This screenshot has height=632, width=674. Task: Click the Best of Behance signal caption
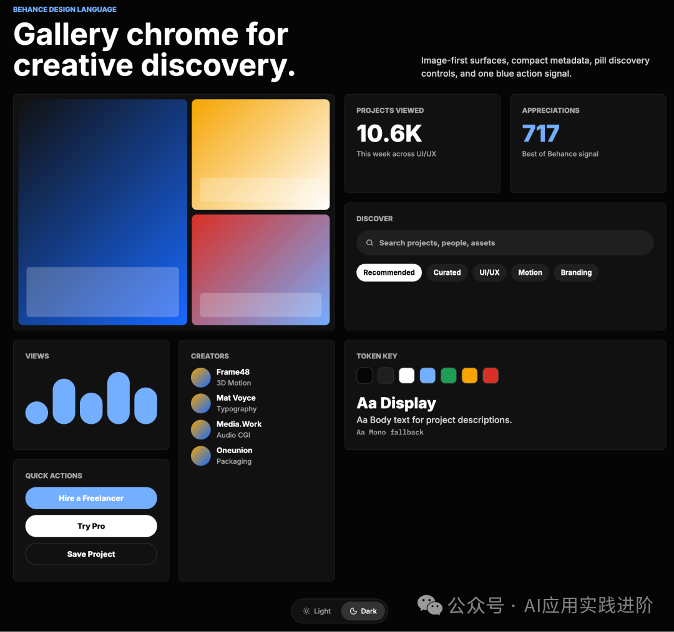click(560, 154)
